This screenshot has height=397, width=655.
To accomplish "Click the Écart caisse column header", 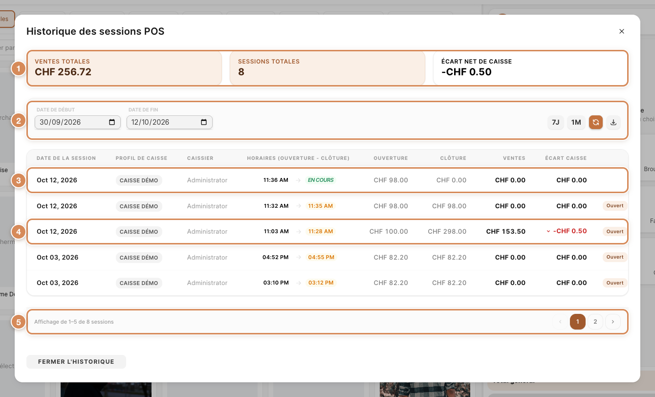I will [566, 158].
